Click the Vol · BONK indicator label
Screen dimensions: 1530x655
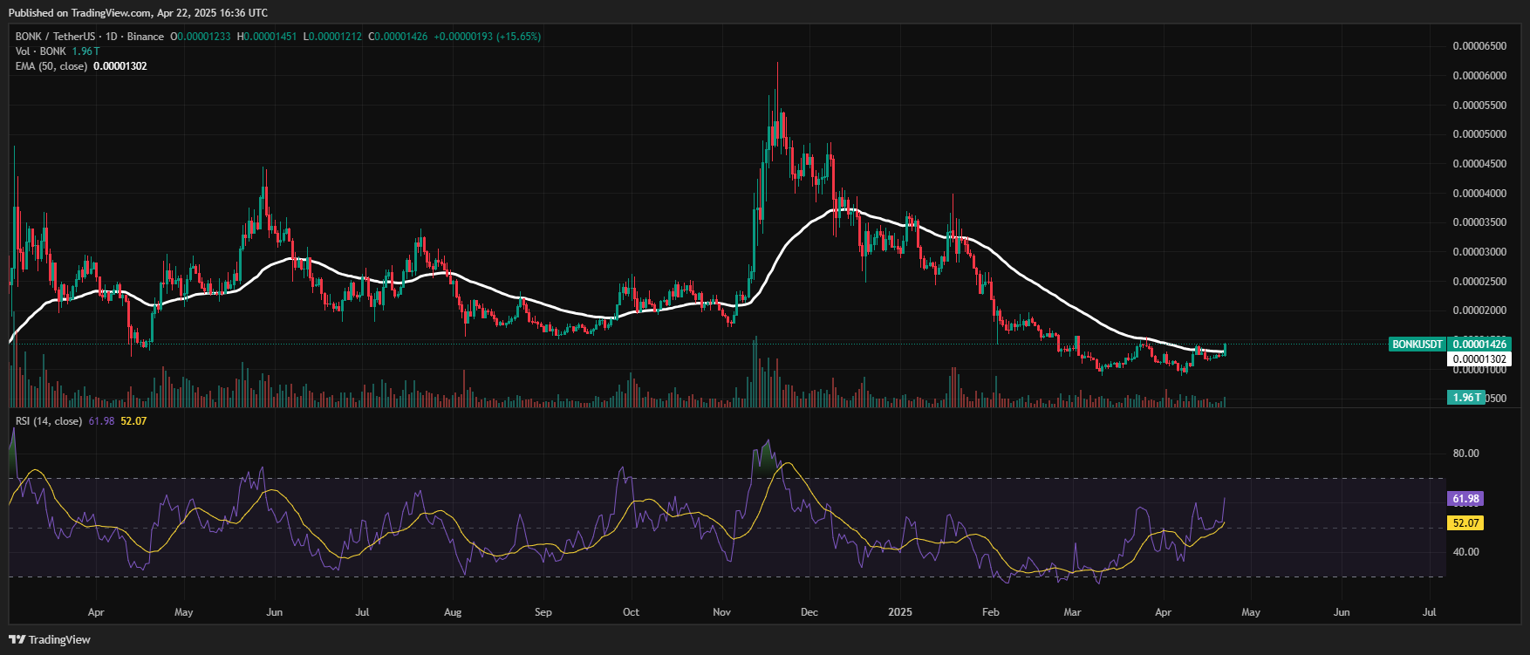[x=41, y=51]
